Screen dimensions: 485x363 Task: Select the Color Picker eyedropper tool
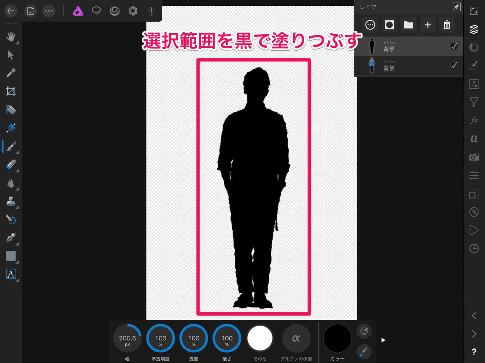[x=11, y=74]
